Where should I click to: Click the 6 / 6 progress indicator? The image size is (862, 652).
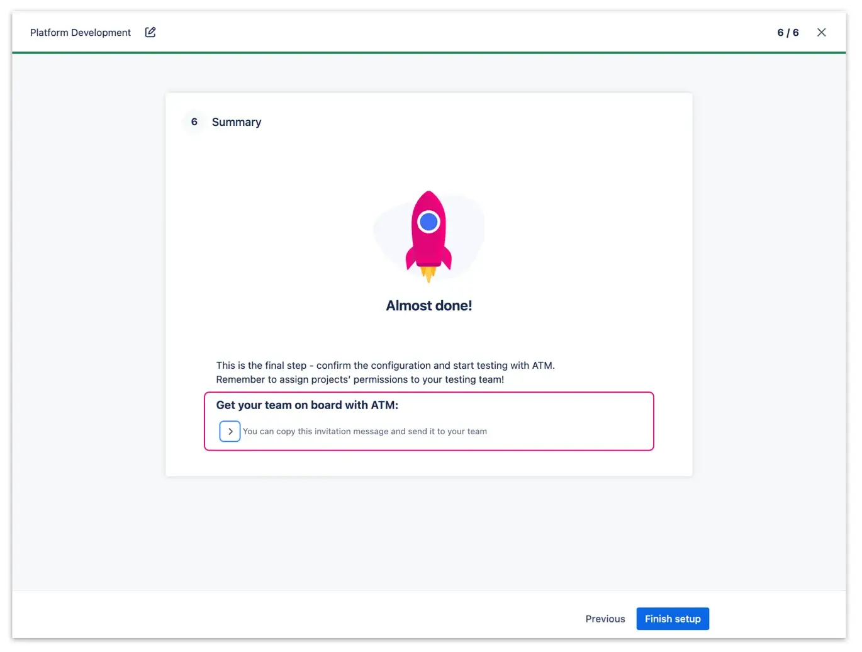tap(787, 32)
